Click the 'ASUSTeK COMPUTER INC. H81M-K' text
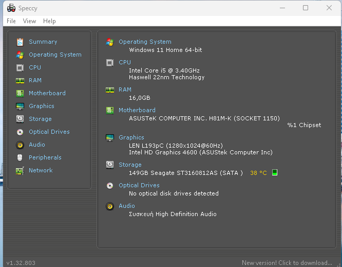This screenshot has height=267, width=342. click(180, 118)
